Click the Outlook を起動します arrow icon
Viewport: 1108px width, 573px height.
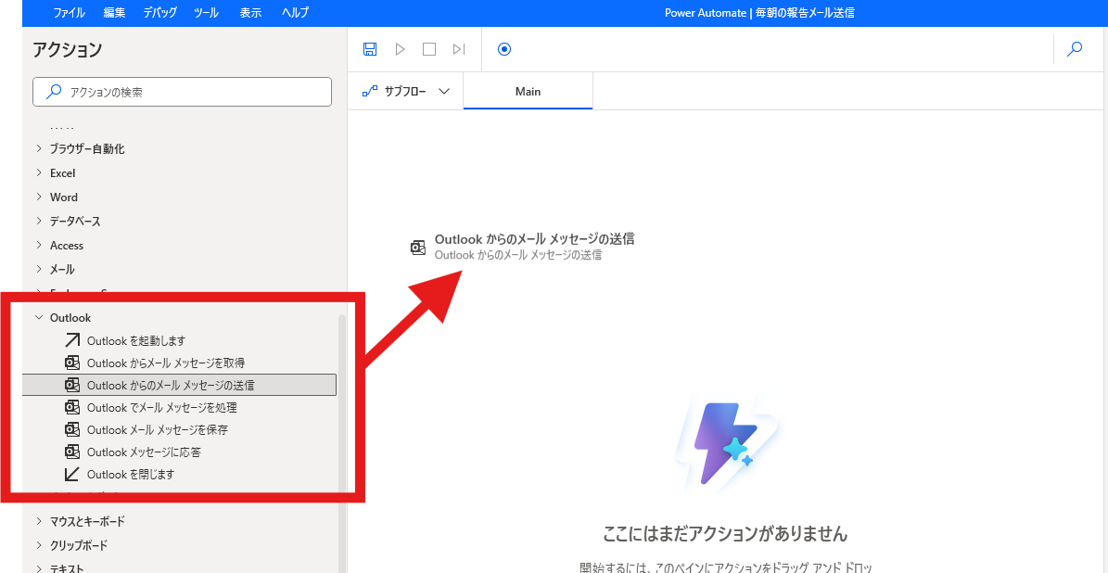(x=72, y=340)
